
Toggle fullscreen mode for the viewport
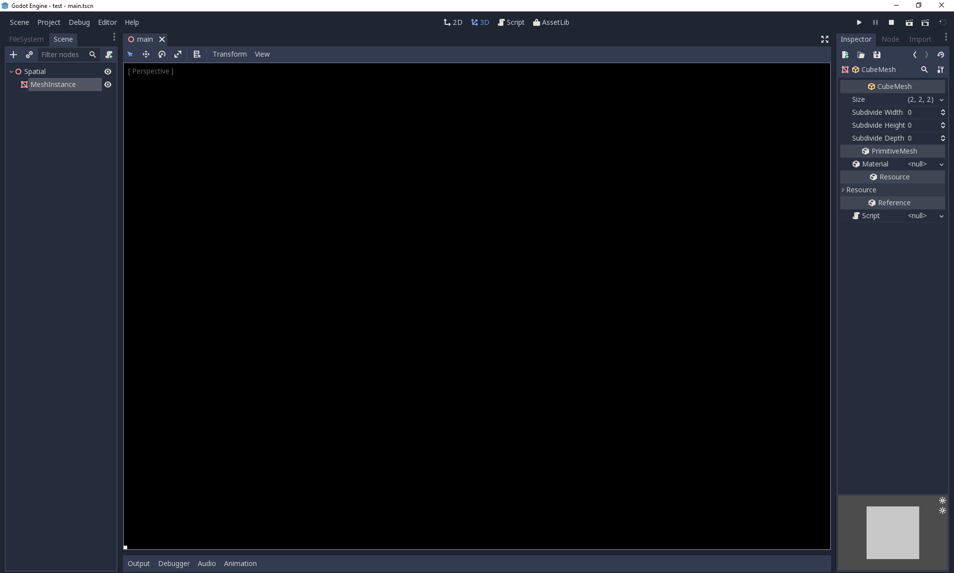coord(824,39)
